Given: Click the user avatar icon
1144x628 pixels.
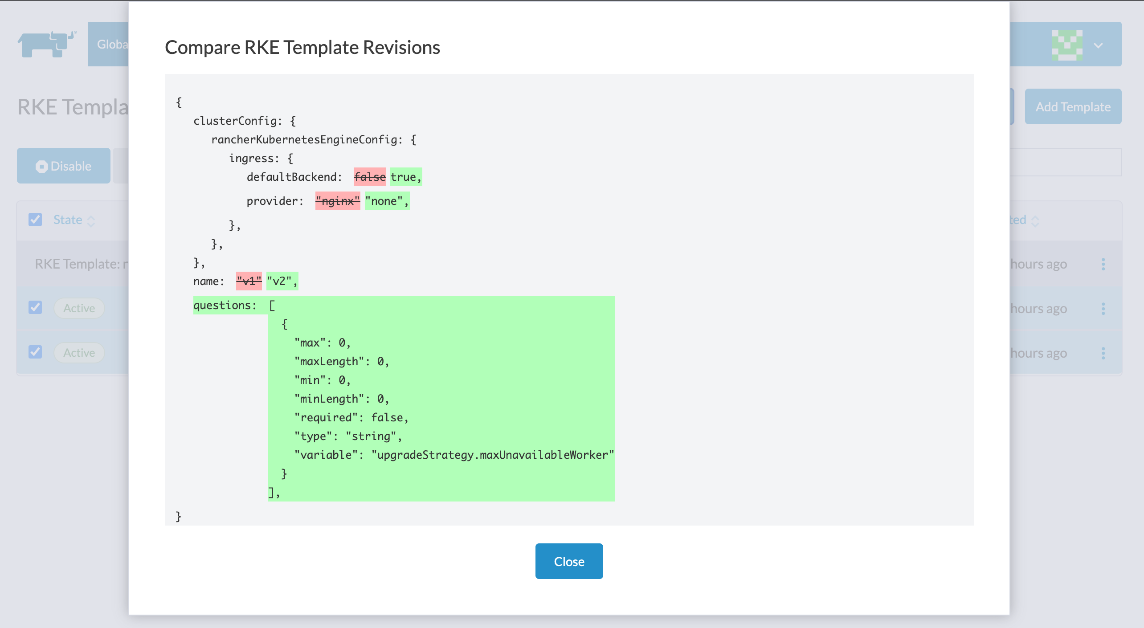Looking at the screenshot, I should point(1067,45).
